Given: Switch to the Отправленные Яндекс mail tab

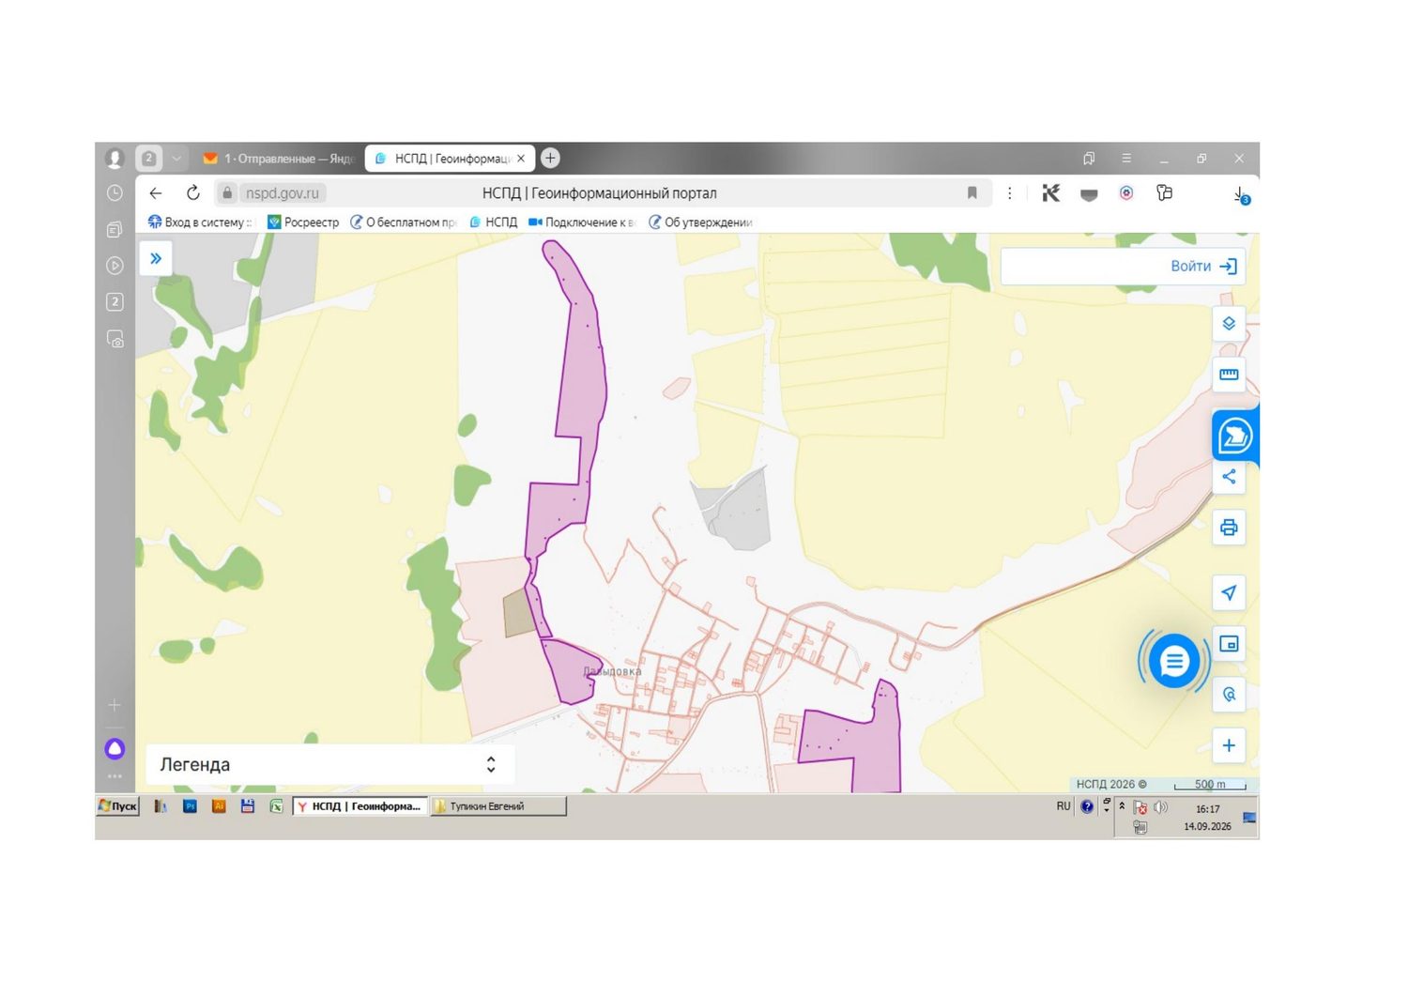Looking at the screenshot, I should pos(278,159).
